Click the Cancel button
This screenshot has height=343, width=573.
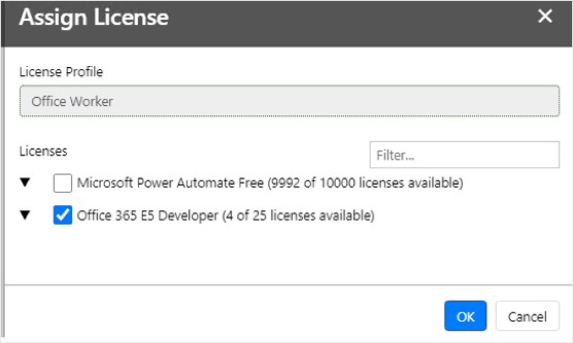pyautogui.click(x=527, y=316)
